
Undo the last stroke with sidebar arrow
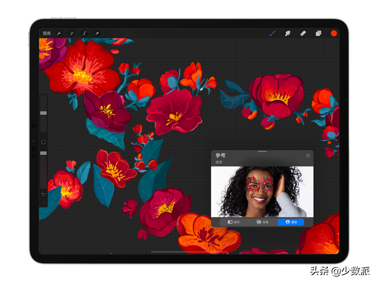[x=44, y=194]
